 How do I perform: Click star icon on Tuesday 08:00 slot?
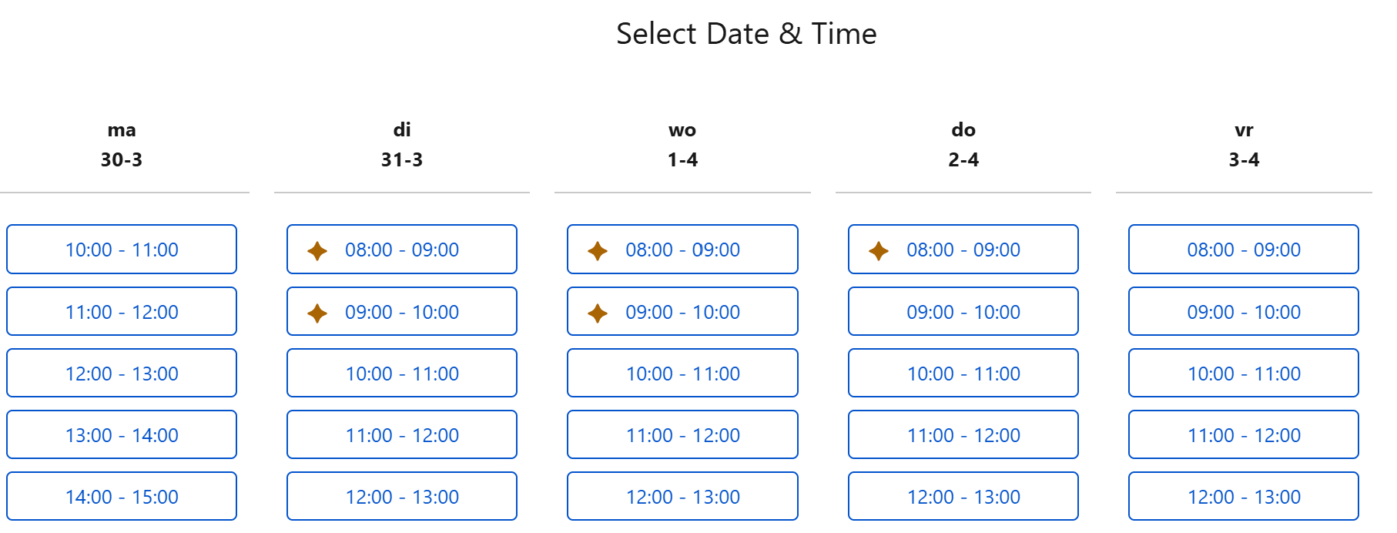(317, 250)
